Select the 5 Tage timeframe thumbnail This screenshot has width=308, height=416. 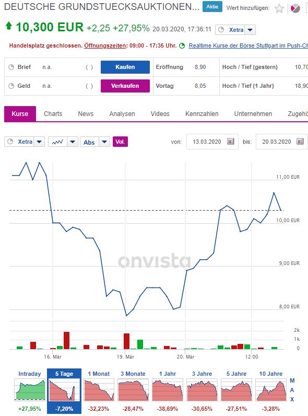64,390
